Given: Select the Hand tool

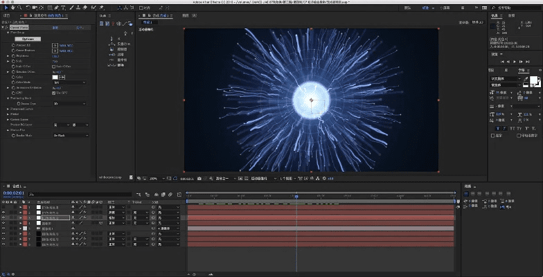Looking at the screenshot, I should pyautogui.click(x=12, y=8).
